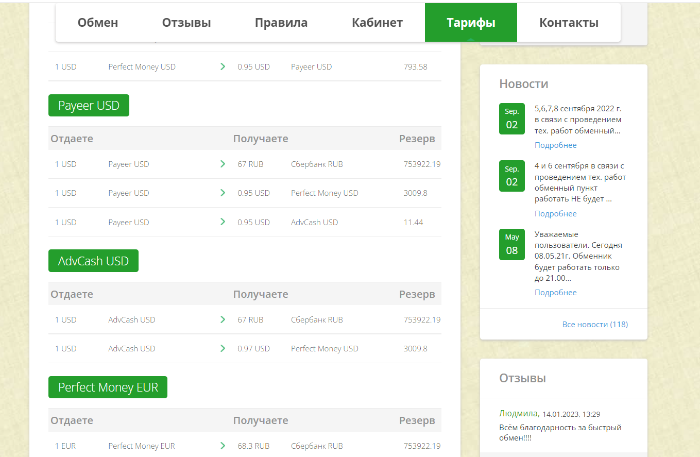This screenshot has width=700, height=457.
Task: Click AdvCash USD in Payeer's receive column
Action: (314, 222)
